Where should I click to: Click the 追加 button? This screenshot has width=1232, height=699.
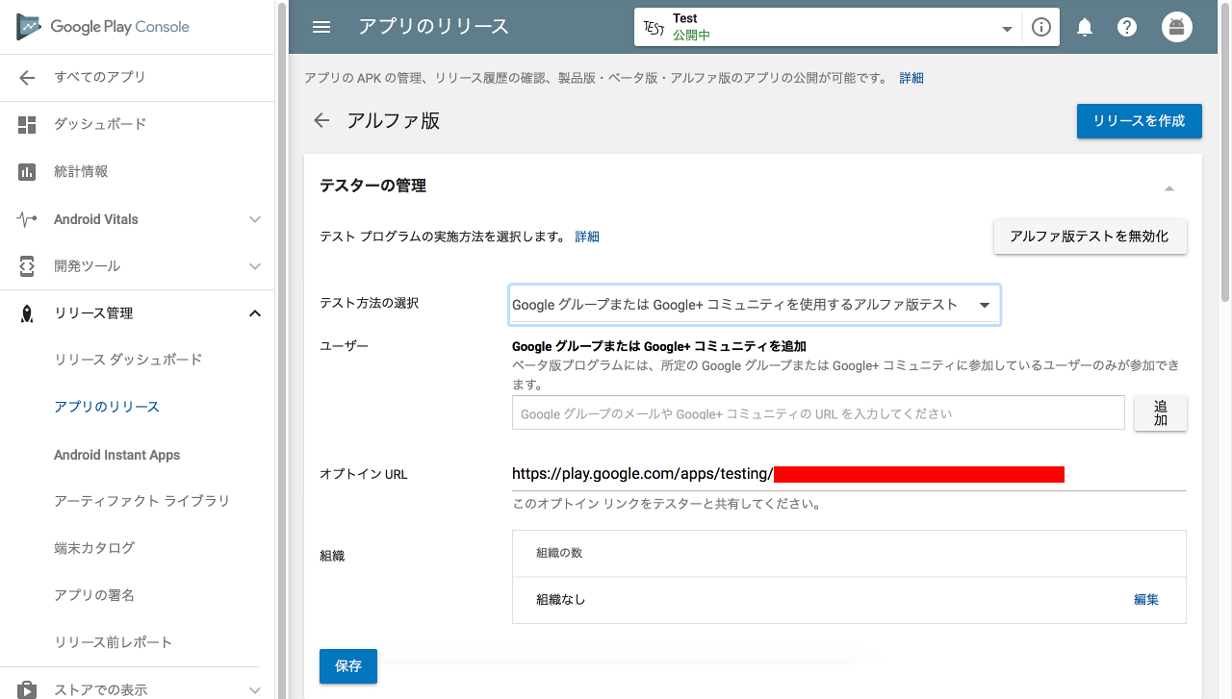[x=1161, y=413]
